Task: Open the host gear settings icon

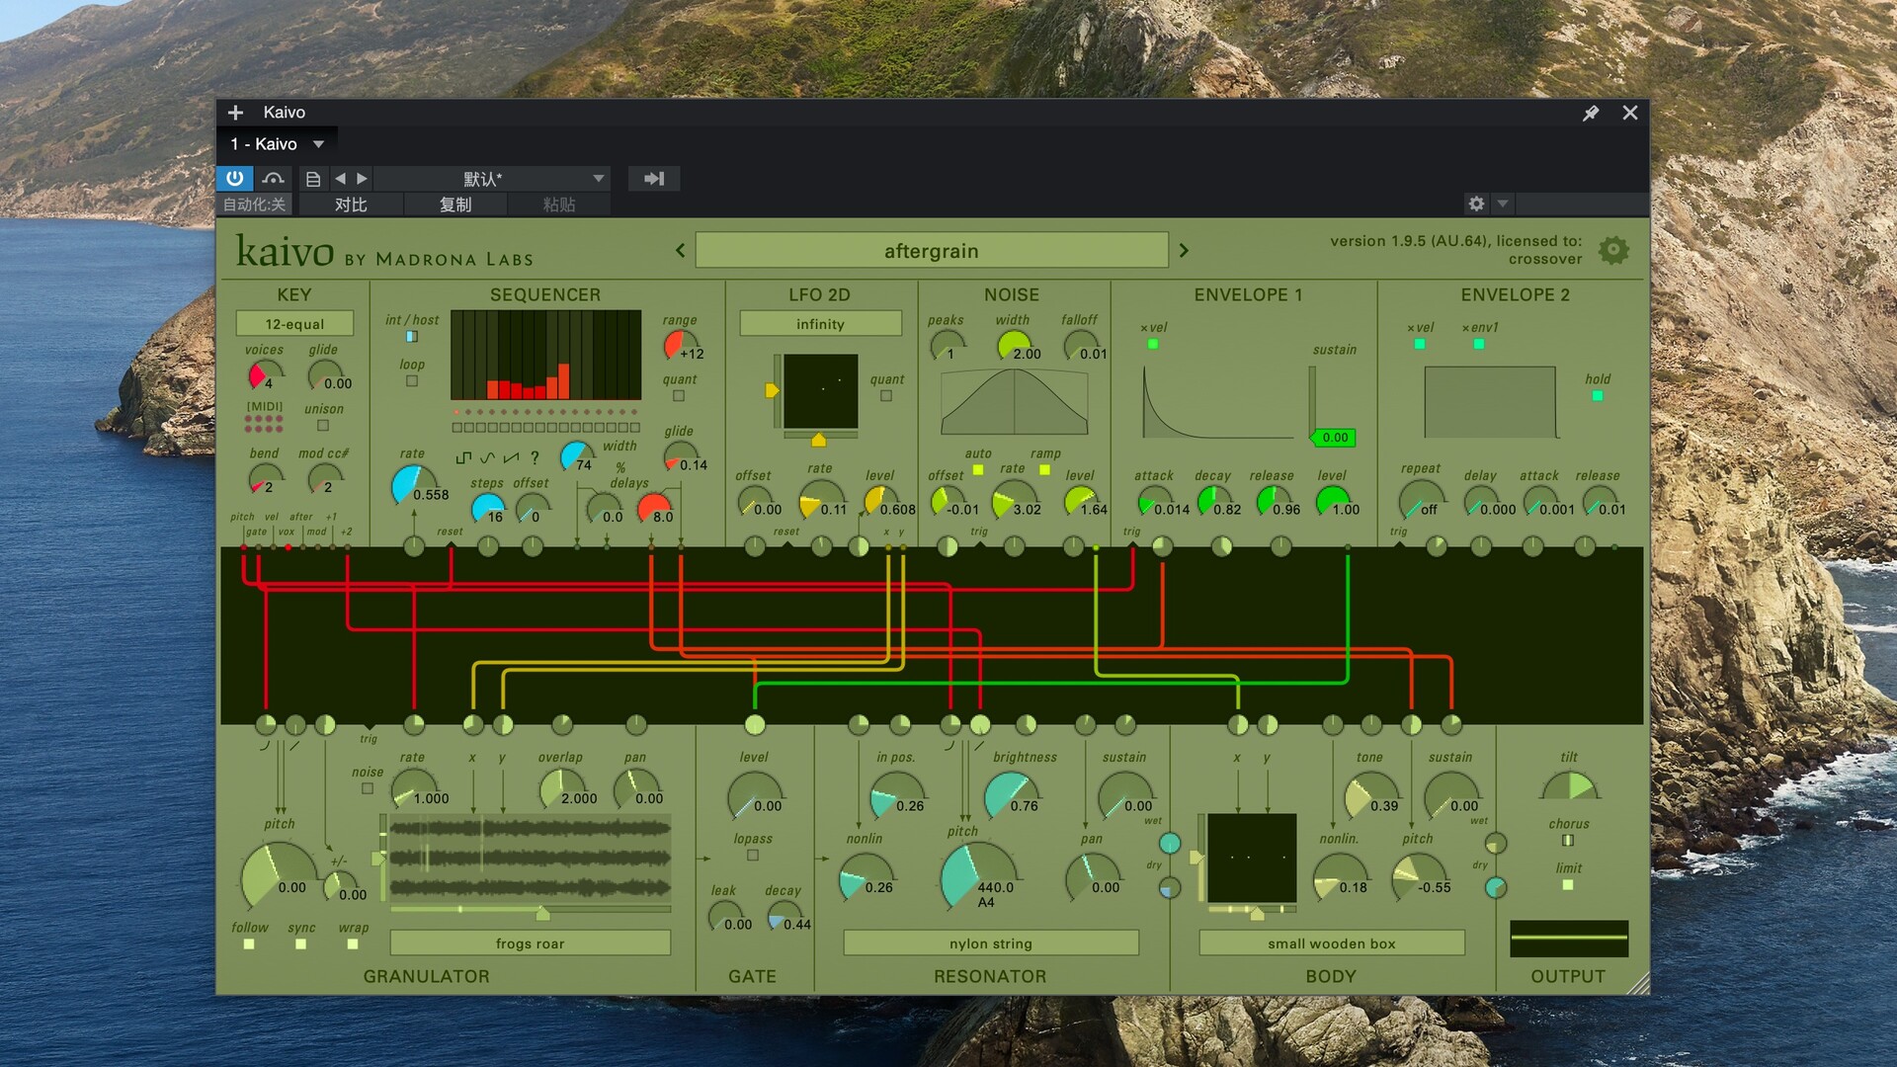Action: [x=1476, y=204]
